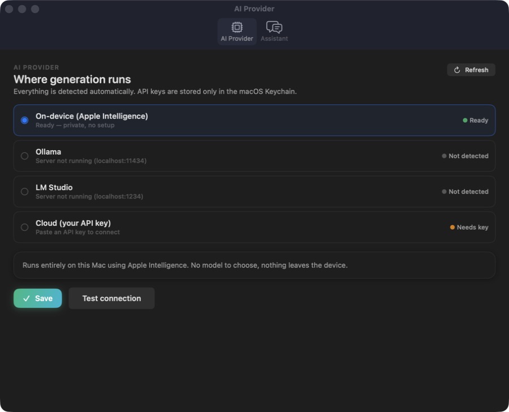
Task: Click the 'Where generation runs' heading
Action: pos(72,79)
